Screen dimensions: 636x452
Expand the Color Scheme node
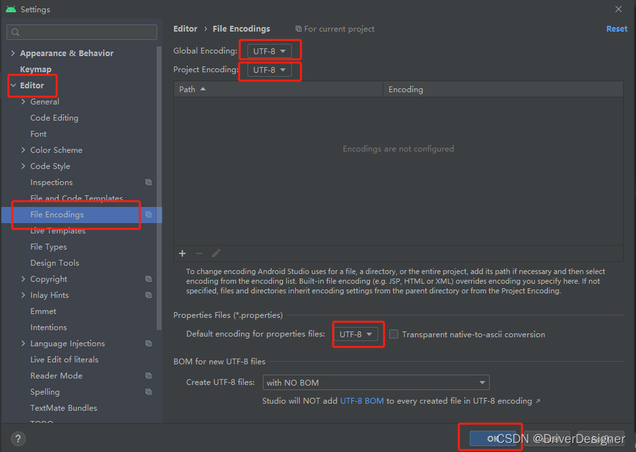point(23,150)
